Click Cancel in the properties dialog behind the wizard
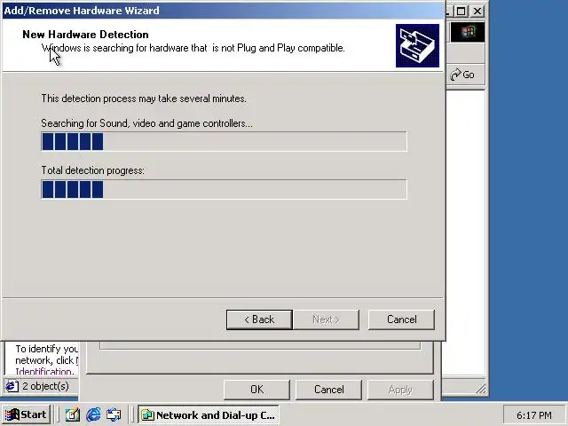568x426 pixels. coord(328,390)
